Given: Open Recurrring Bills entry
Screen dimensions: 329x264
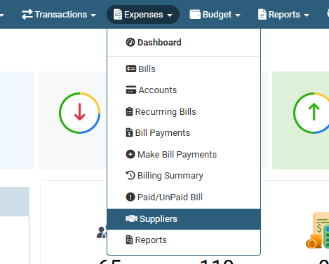Looking at the screenshot, I should coord(184,111).
